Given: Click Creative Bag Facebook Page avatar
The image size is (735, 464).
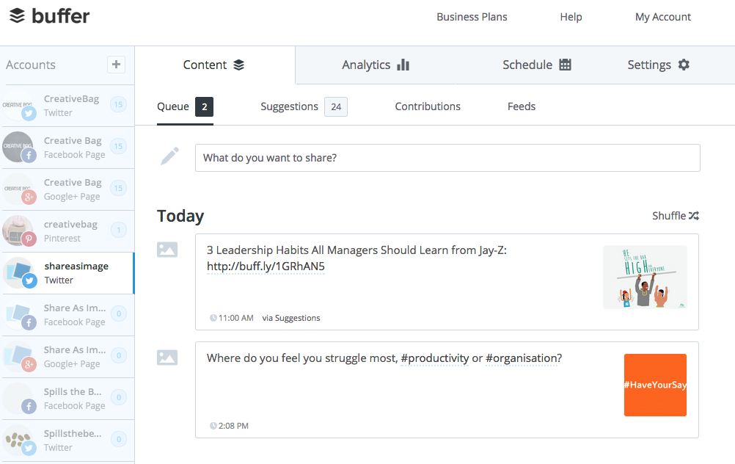Looking at the screenshot, I should pyautogui.click(x=19, y=148).
